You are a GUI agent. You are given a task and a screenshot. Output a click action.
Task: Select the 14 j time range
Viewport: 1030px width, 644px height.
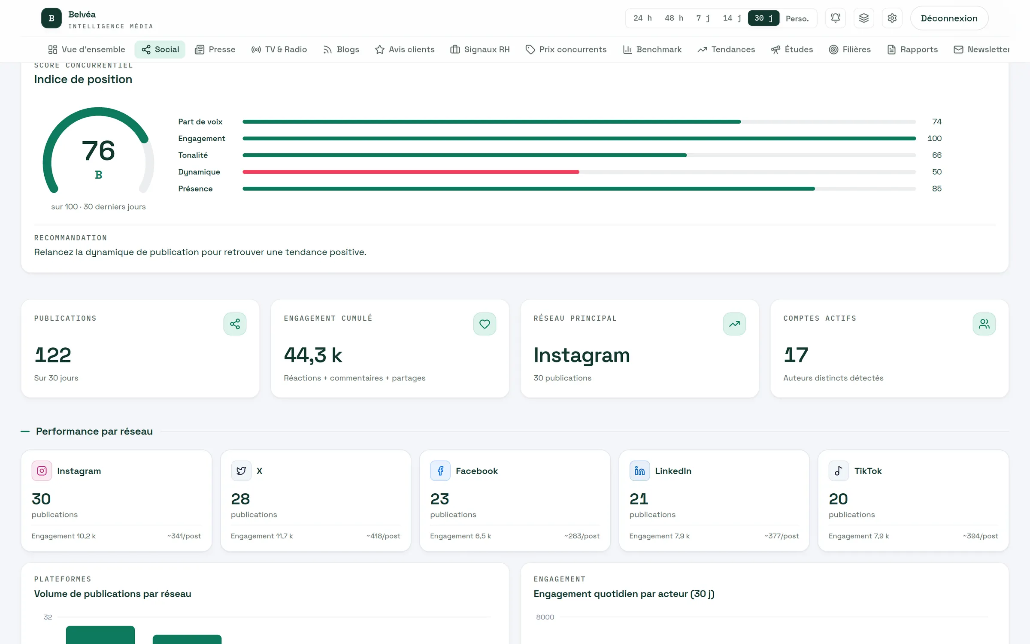tap(732, 18)
